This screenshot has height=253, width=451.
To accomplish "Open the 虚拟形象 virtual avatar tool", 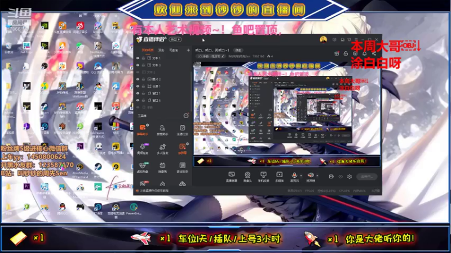I will (x=143, y=168).
